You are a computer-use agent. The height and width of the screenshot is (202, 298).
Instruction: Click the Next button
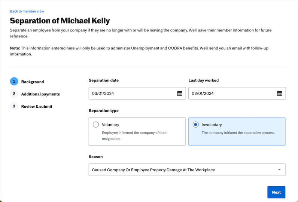click(x=276, y=192)
